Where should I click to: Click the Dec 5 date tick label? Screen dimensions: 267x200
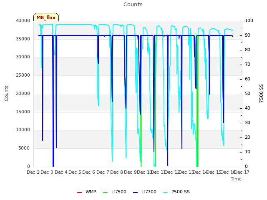pos(75,172)
